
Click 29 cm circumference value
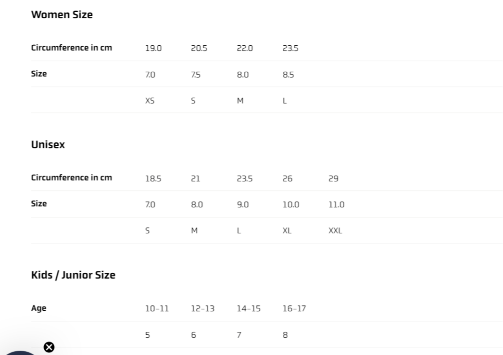333,178
